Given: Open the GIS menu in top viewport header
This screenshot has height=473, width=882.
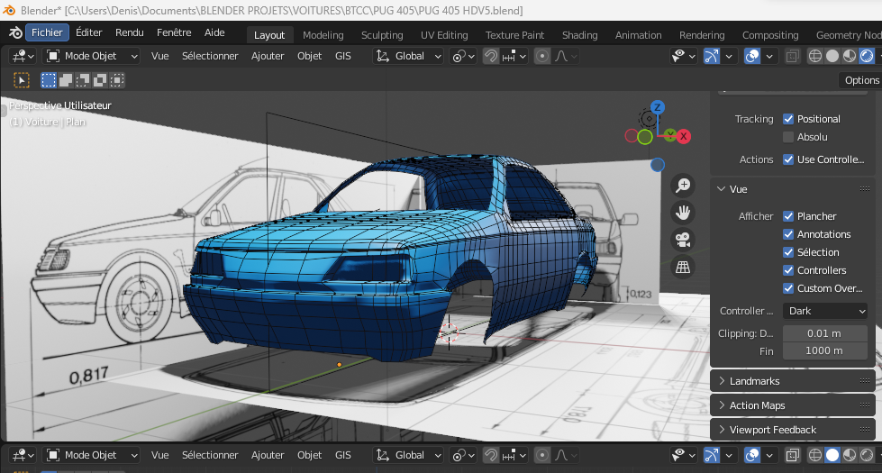Looking at the screenshot, I should point(342,56).
